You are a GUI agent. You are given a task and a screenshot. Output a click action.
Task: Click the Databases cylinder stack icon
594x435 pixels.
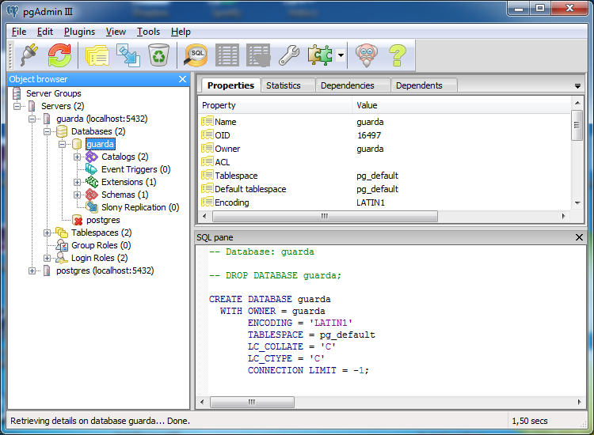tap(61, 131)
